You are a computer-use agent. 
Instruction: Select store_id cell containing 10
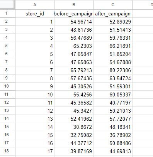pos(35,95)
